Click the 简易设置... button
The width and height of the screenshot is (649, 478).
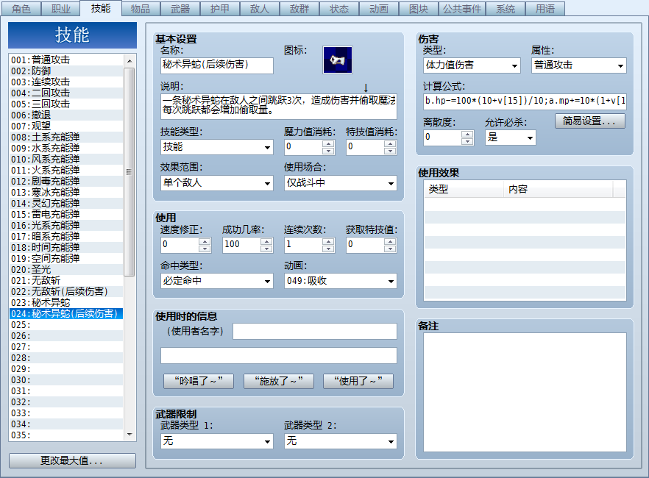click(x=590, y=121)
